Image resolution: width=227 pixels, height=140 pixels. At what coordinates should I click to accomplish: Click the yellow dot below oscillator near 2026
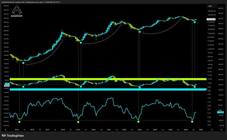[x=192, y=122]
